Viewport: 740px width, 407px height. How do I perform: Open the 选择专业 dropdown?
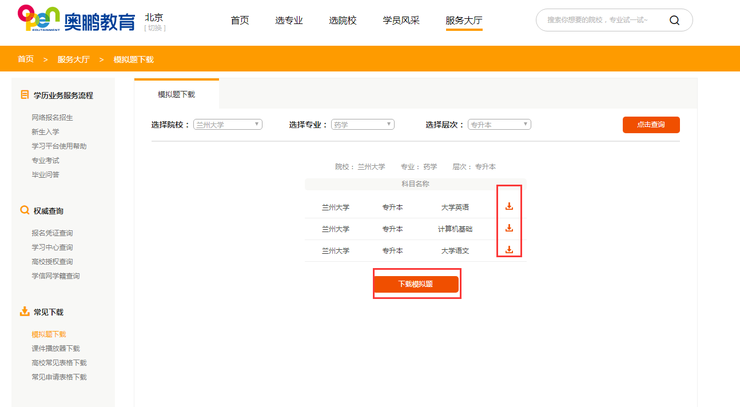[x=362, y=124]
